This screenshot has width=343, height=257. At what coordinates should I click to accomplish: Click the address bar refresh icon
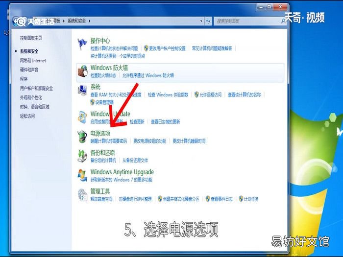click(208, 21)
